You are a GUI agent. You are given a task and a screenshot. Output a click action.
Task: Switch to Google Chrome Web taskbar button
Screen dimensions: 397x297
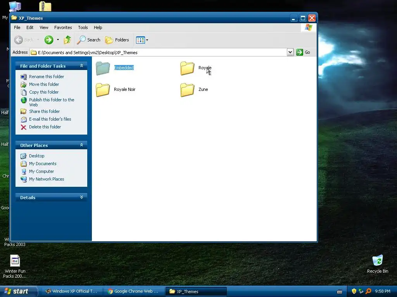pos(134,292)
